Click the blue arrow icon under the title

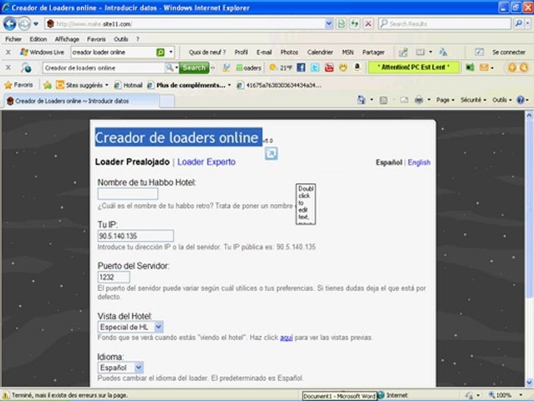(271, 154)
